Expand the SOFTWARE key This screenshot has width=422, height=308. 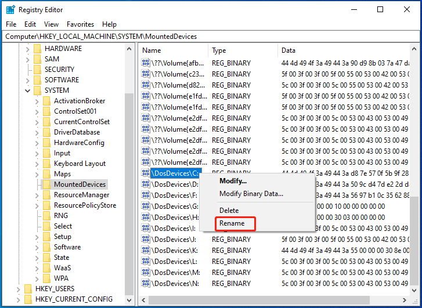(x=27, y=80)
